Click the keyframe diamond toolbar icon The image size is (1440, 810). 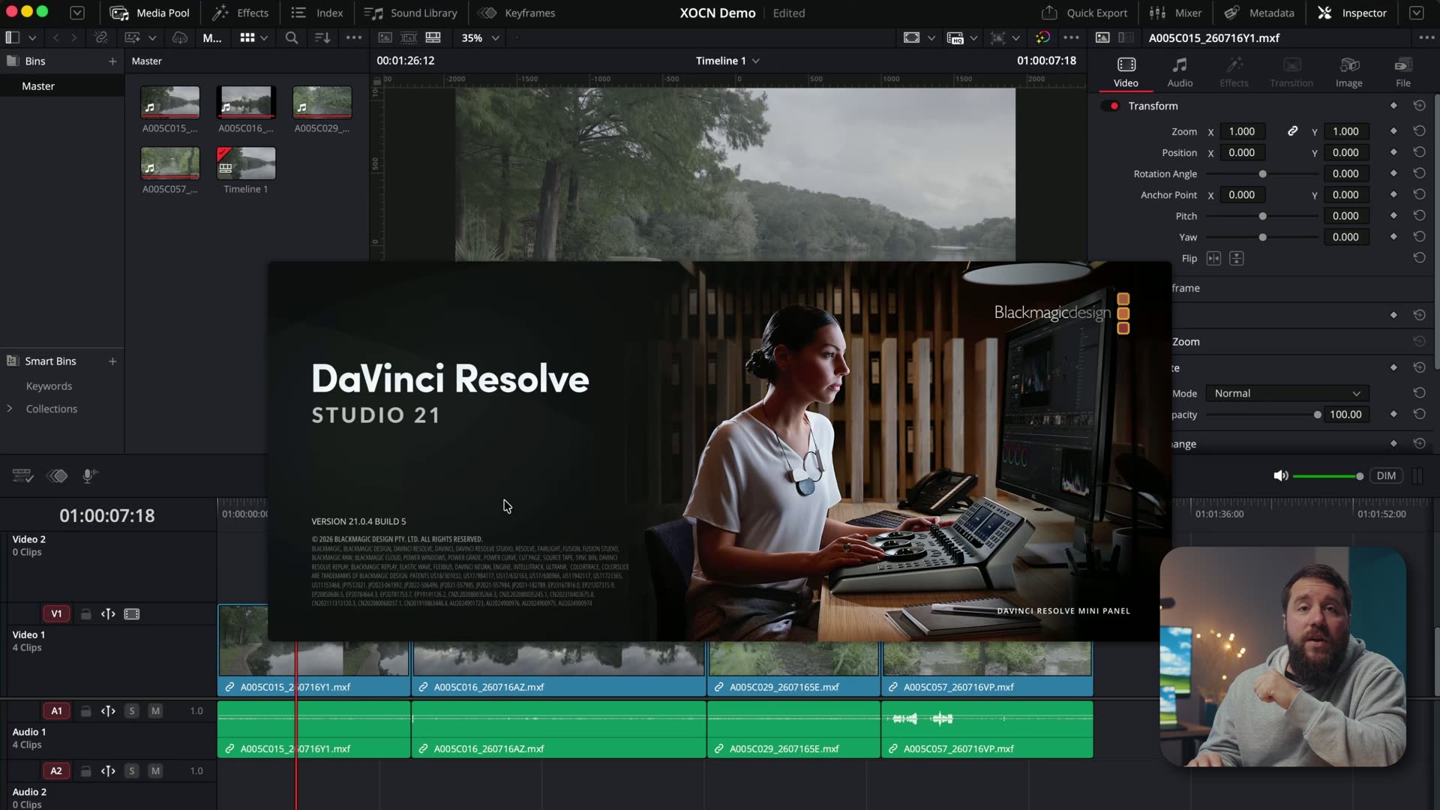tap(57, 475)
